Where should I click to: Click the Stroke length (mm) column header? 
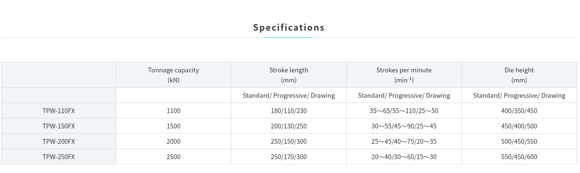[x=289, y=75]
